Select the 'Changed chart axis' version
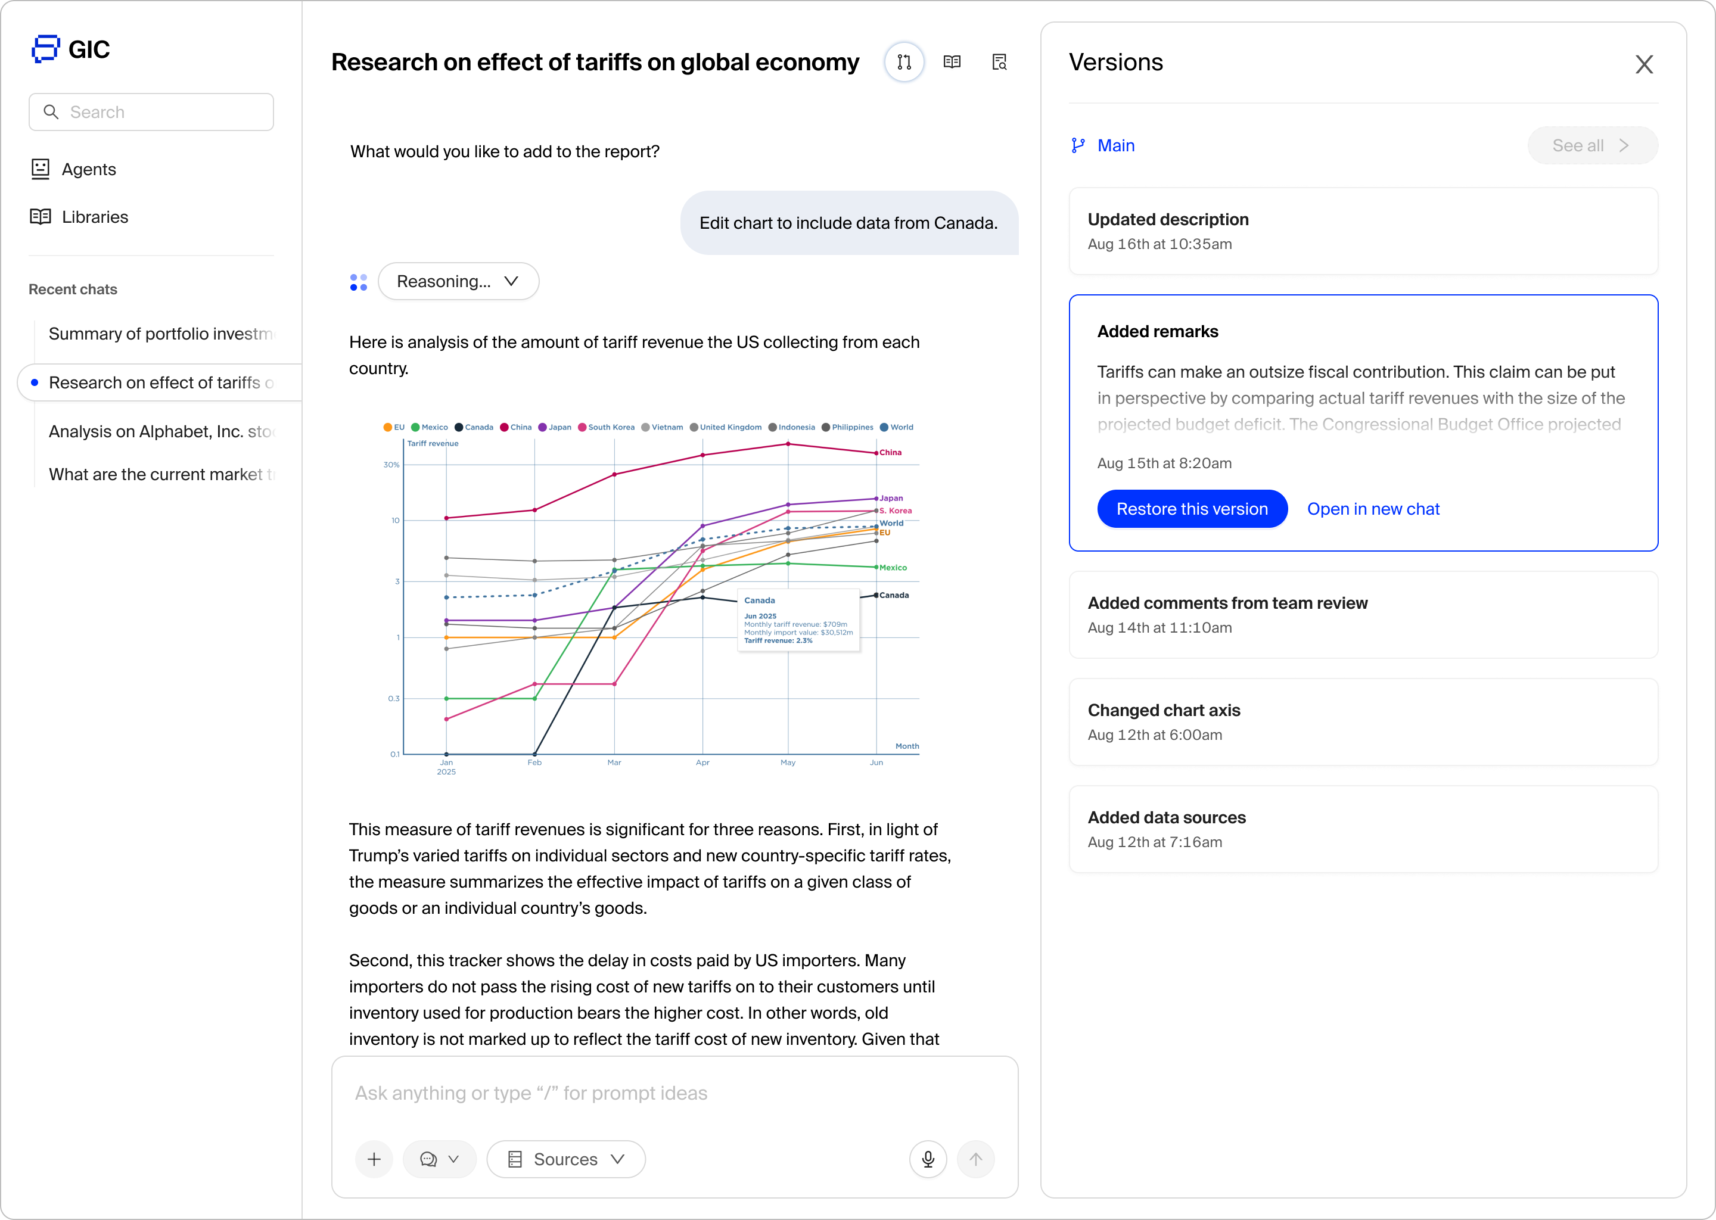This screenshot has height=1220, width=1716. 1363,722
